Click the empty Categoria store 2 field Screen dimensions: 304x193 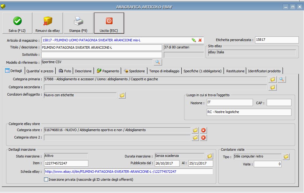click(117, 138)
